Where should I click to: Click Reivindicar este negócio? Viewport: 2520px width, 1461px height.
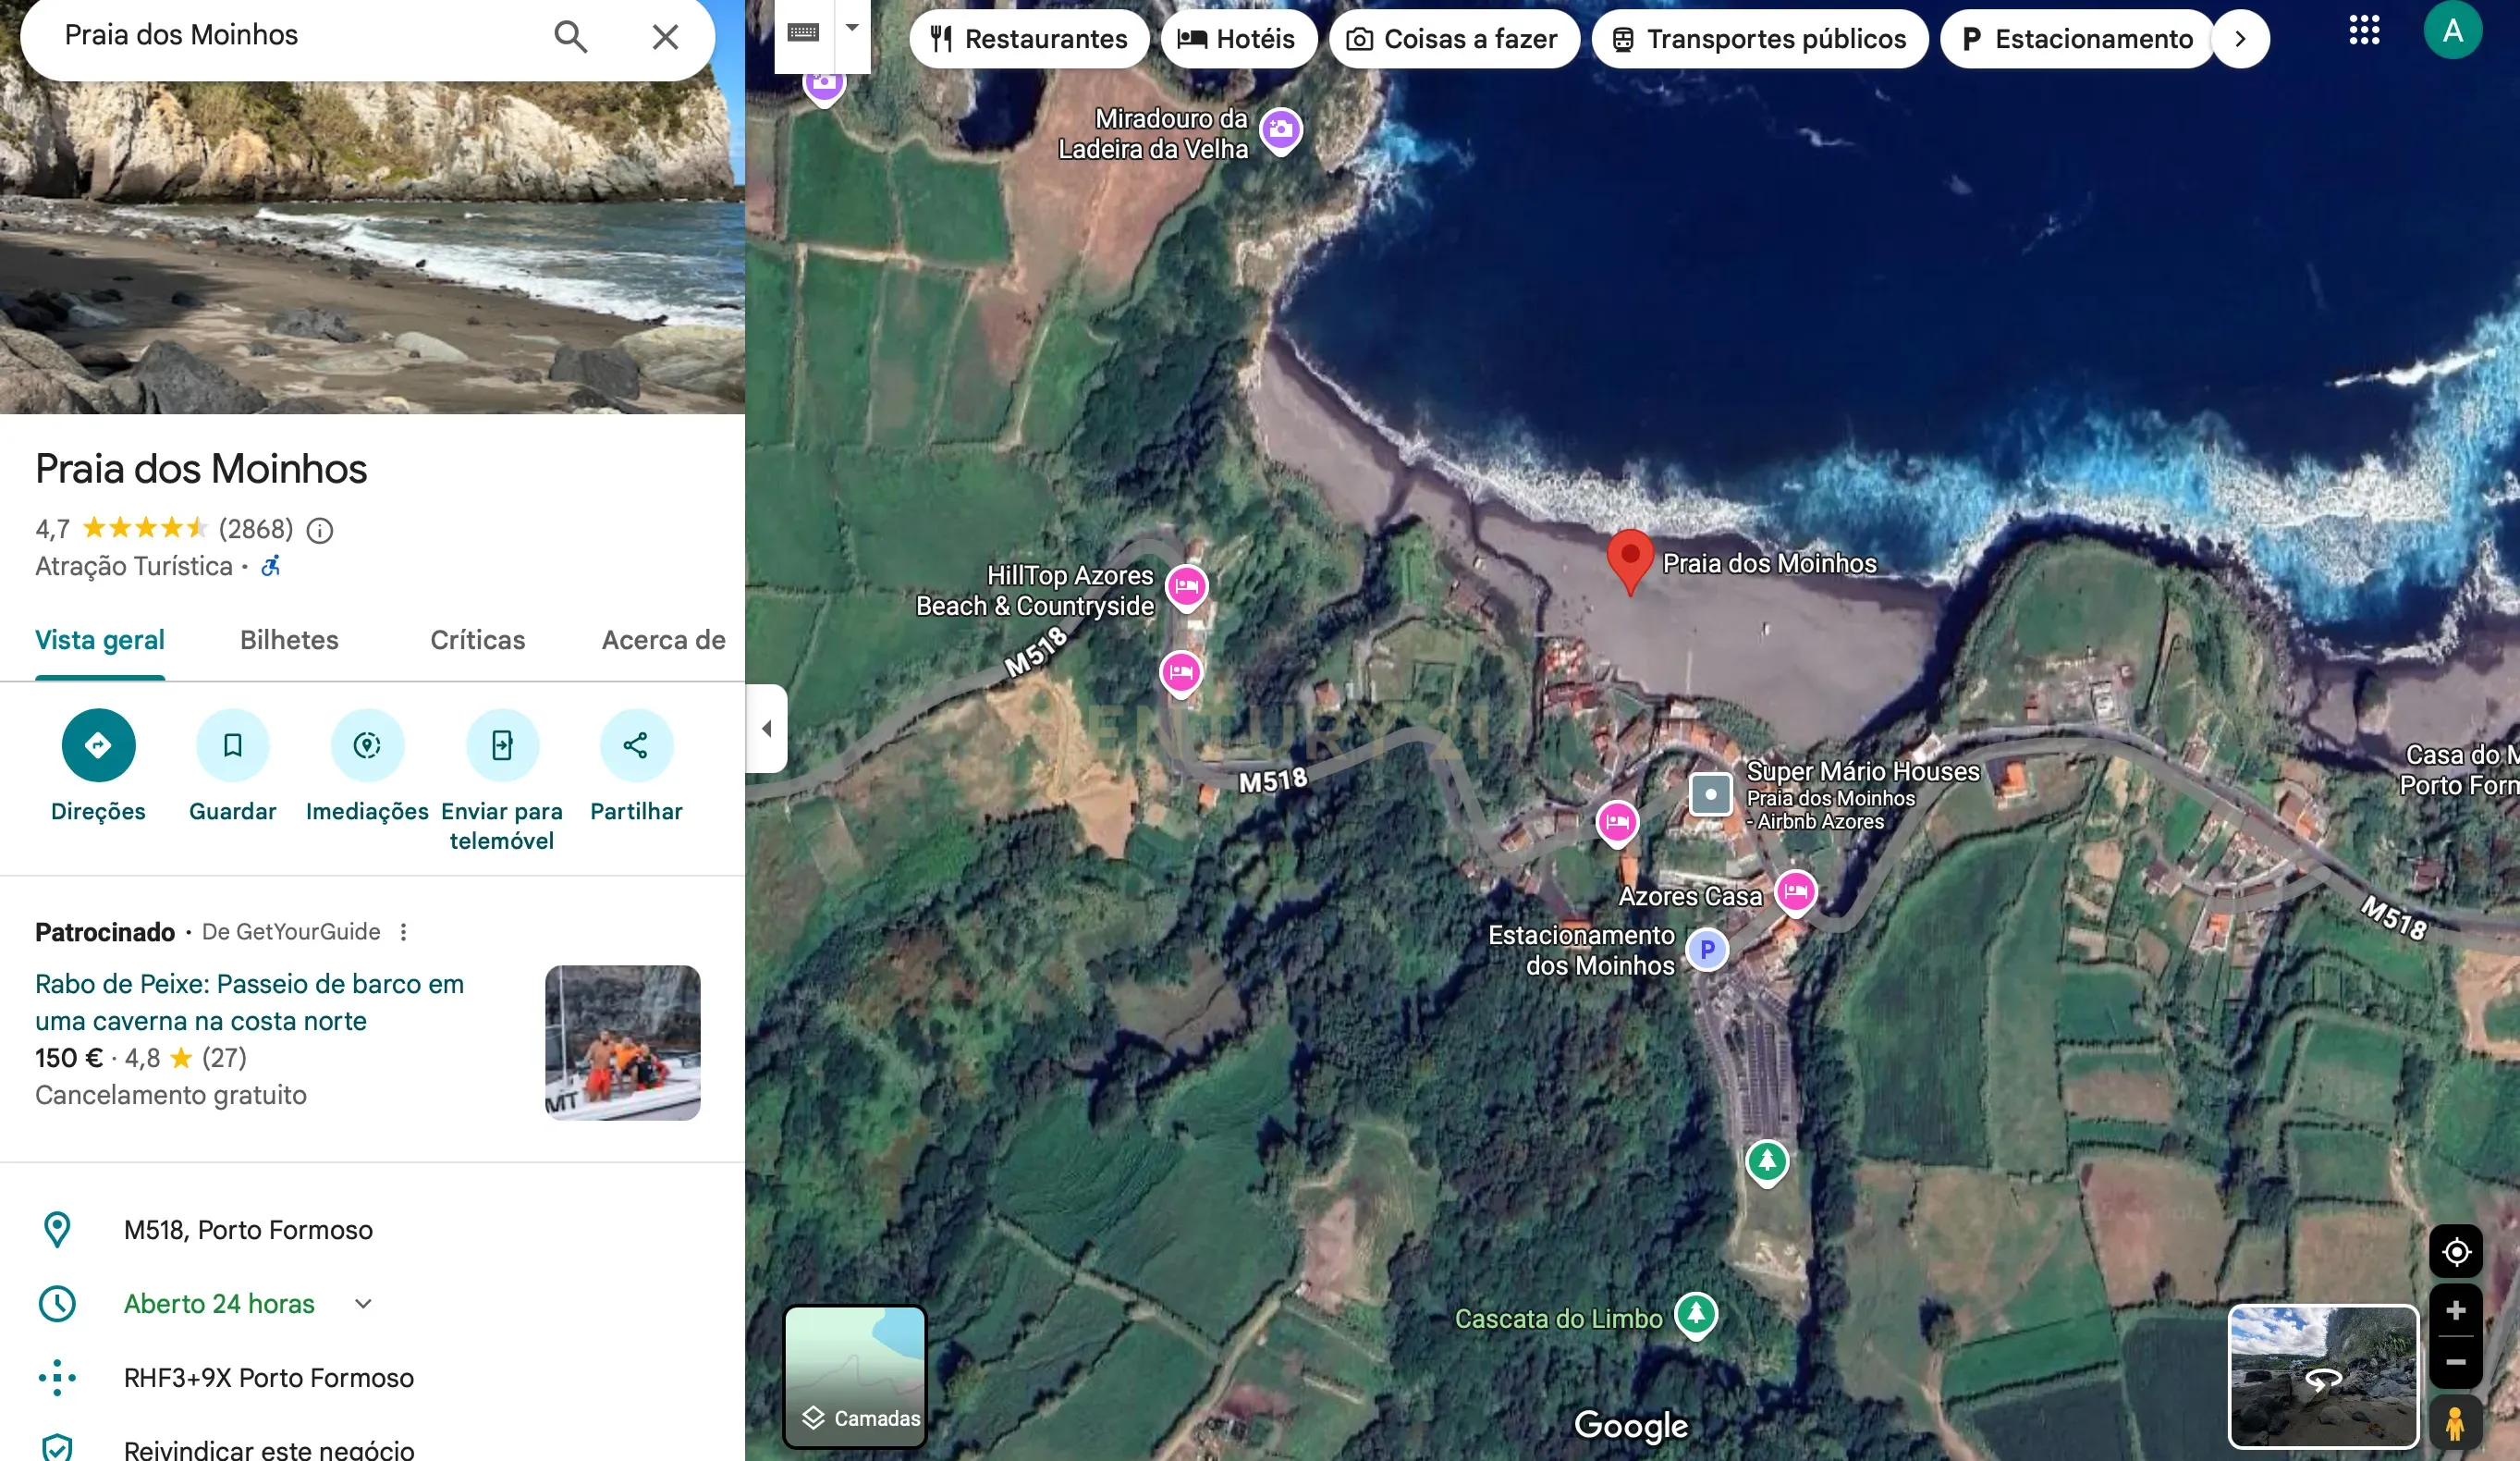[268, 1449]
